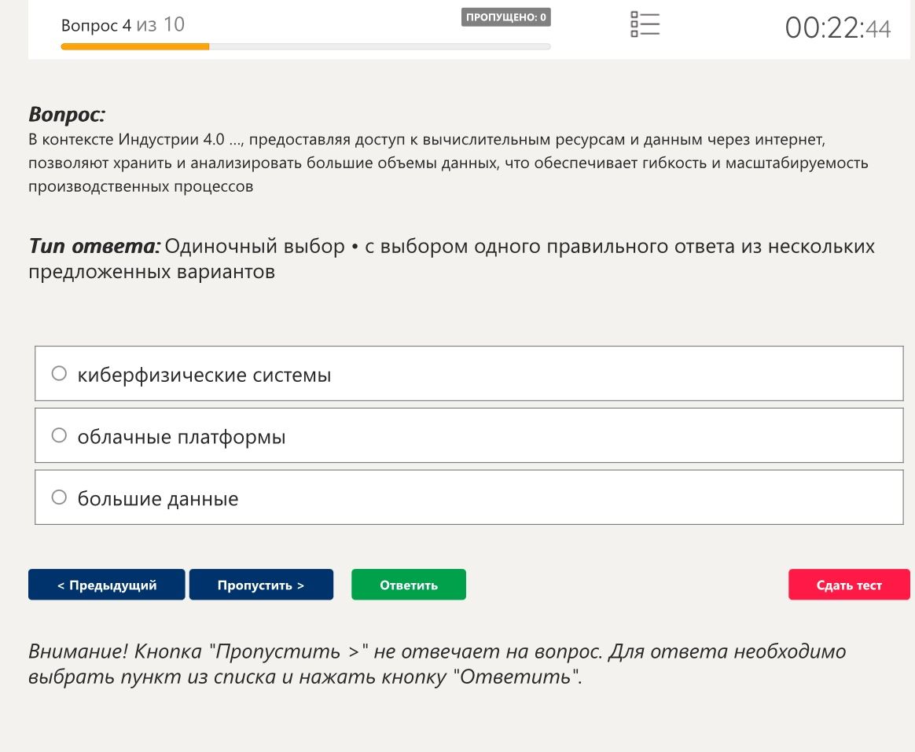Select the 'большие данные' radio button
The height and width of the screenshot is (752, 915).
pos(59,497)
